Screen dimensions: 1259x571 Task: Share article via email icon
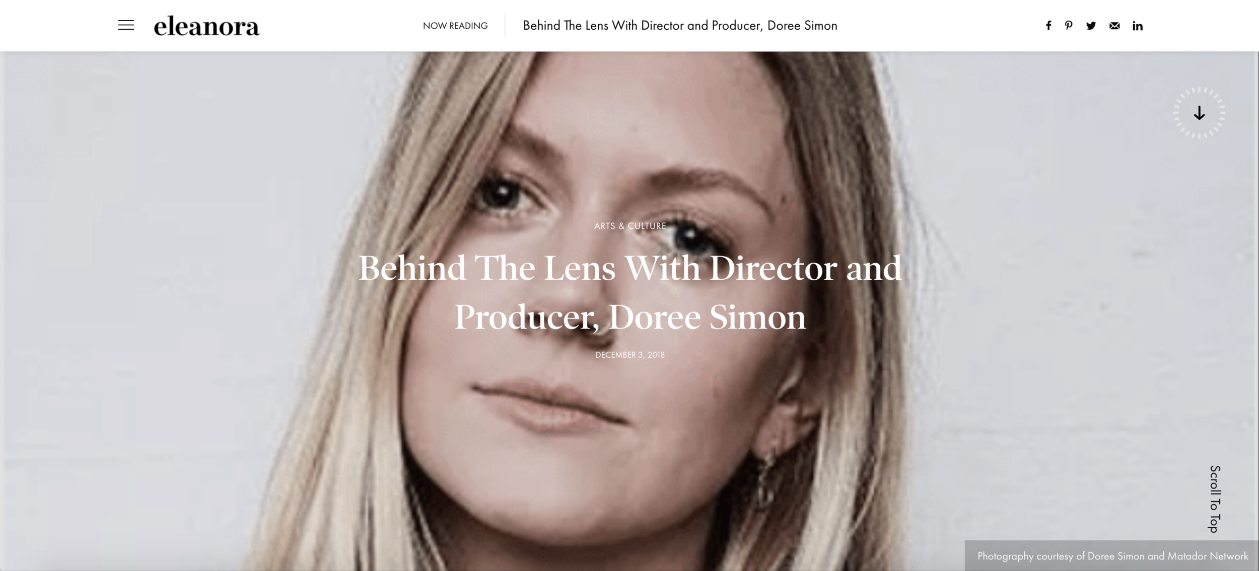click(1114, 26)
